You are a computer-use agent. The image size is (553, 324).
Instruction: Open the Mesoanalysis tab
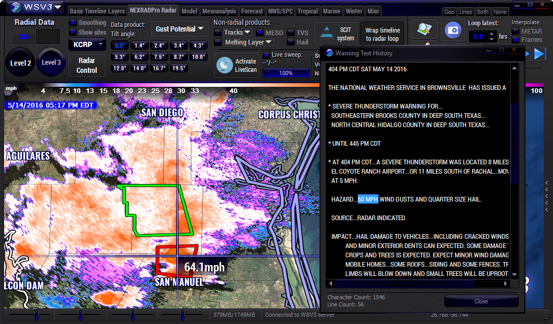[220, 11]
